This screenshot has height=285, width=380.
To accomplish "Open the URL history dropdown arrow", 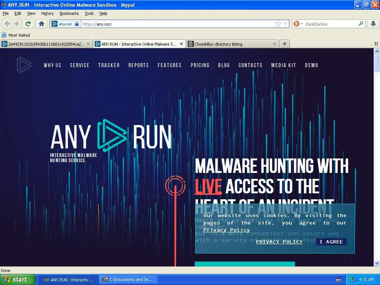I will tap(285, 24).
